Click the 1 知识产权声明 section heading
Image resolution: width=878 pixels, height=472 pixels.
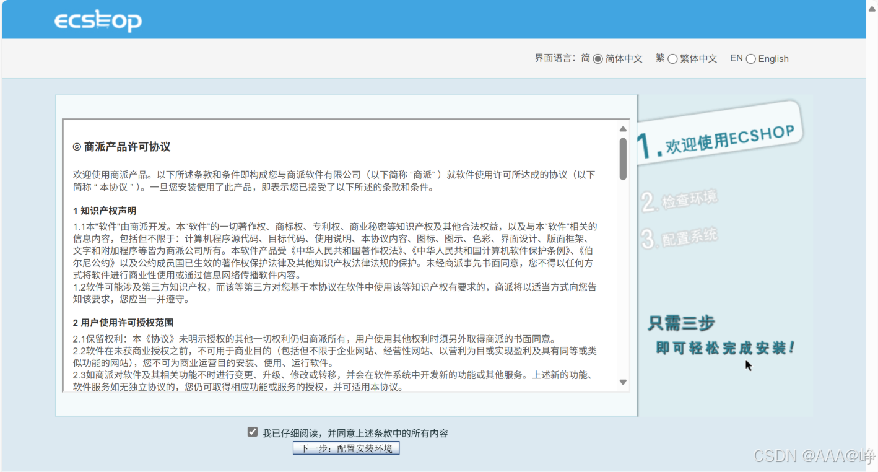(x=105, y=211)
